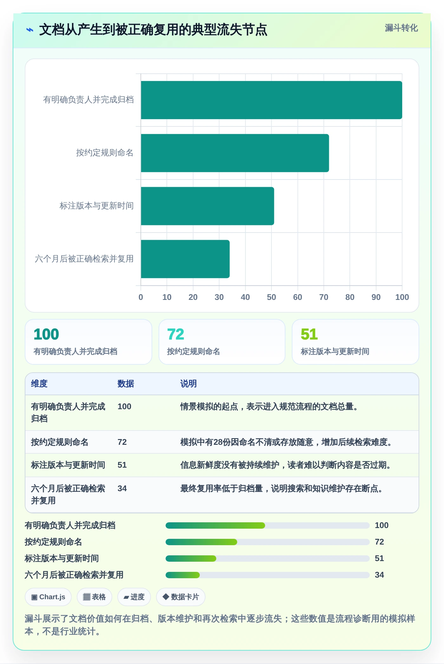Click the progress bar showing 72
This screenshot has width=444, height=664.
coord(267,542)
